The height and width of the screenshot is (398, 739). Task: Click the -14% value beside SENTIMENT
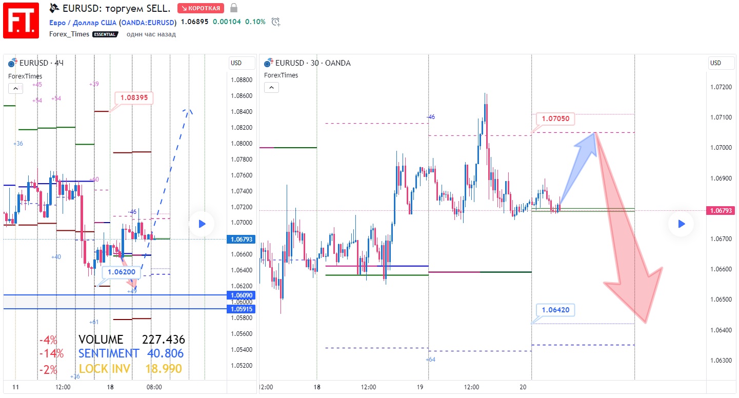tap(51, 353)
